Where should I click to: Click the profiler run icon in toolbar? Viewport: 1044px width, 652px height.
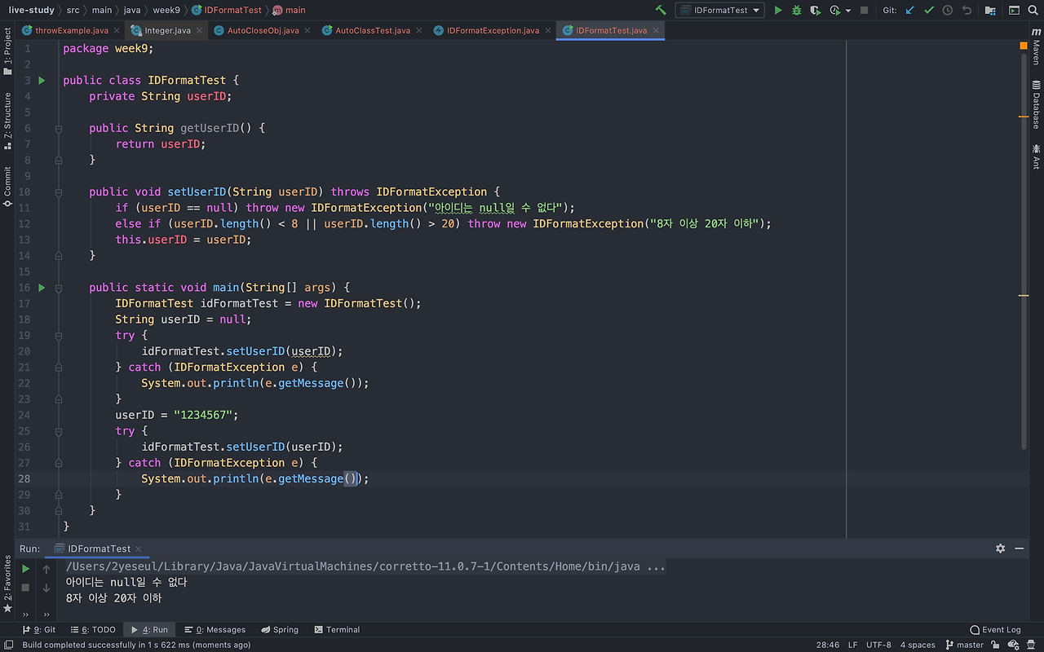tap(834, 10)
